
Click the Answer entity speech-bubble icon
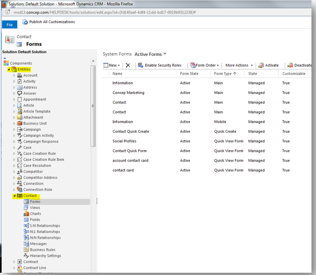click(x=20, y=93)
